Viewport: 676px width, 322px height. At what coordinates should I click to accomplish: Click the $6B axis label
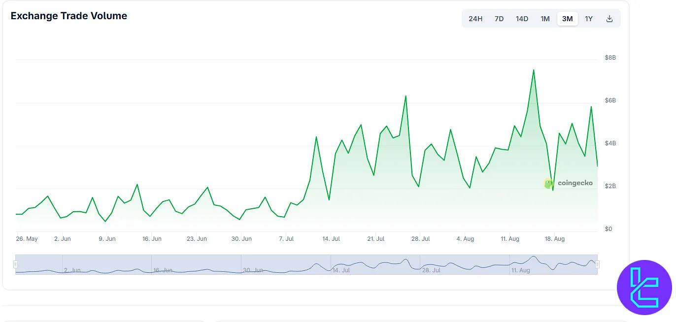click(x=610, y=100)
